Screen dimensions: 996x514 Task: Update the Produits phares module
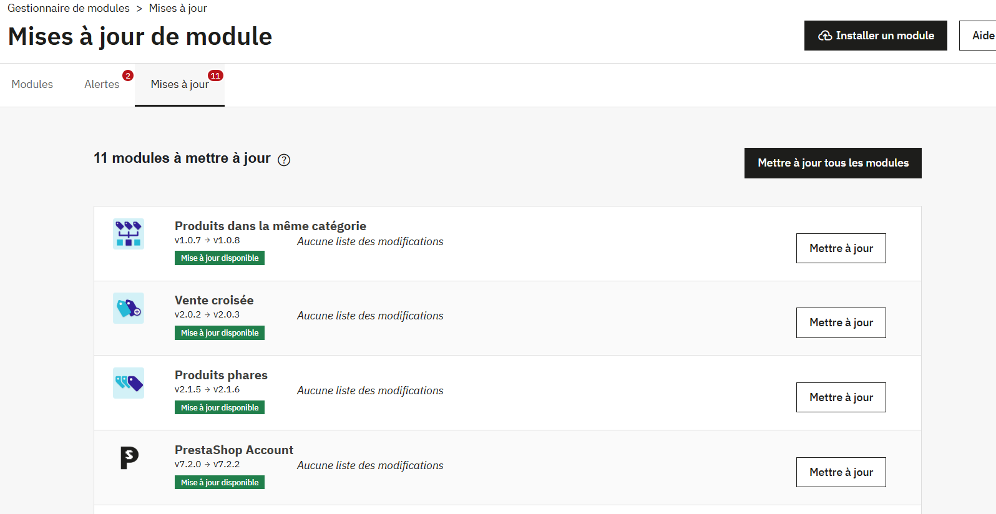(841, 397)
